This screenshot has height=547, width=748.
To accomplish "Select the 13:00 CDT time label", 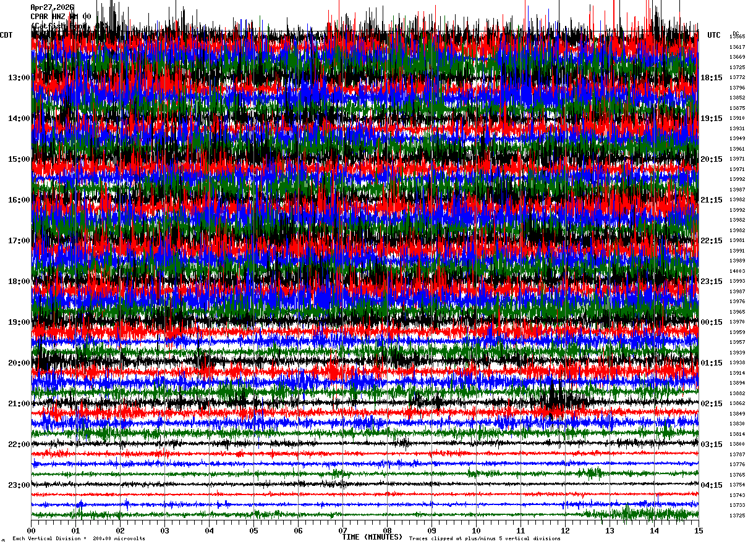I will (19, 78).
